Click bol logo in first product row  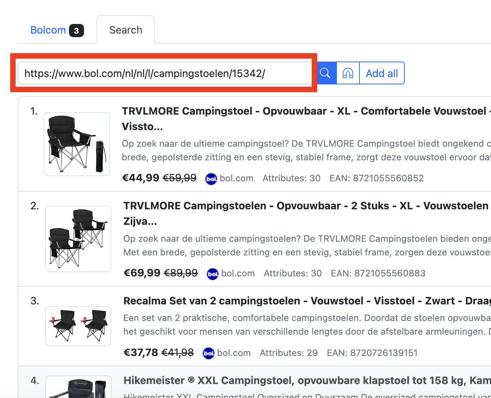pyautogui.click(x=211, y=179)
